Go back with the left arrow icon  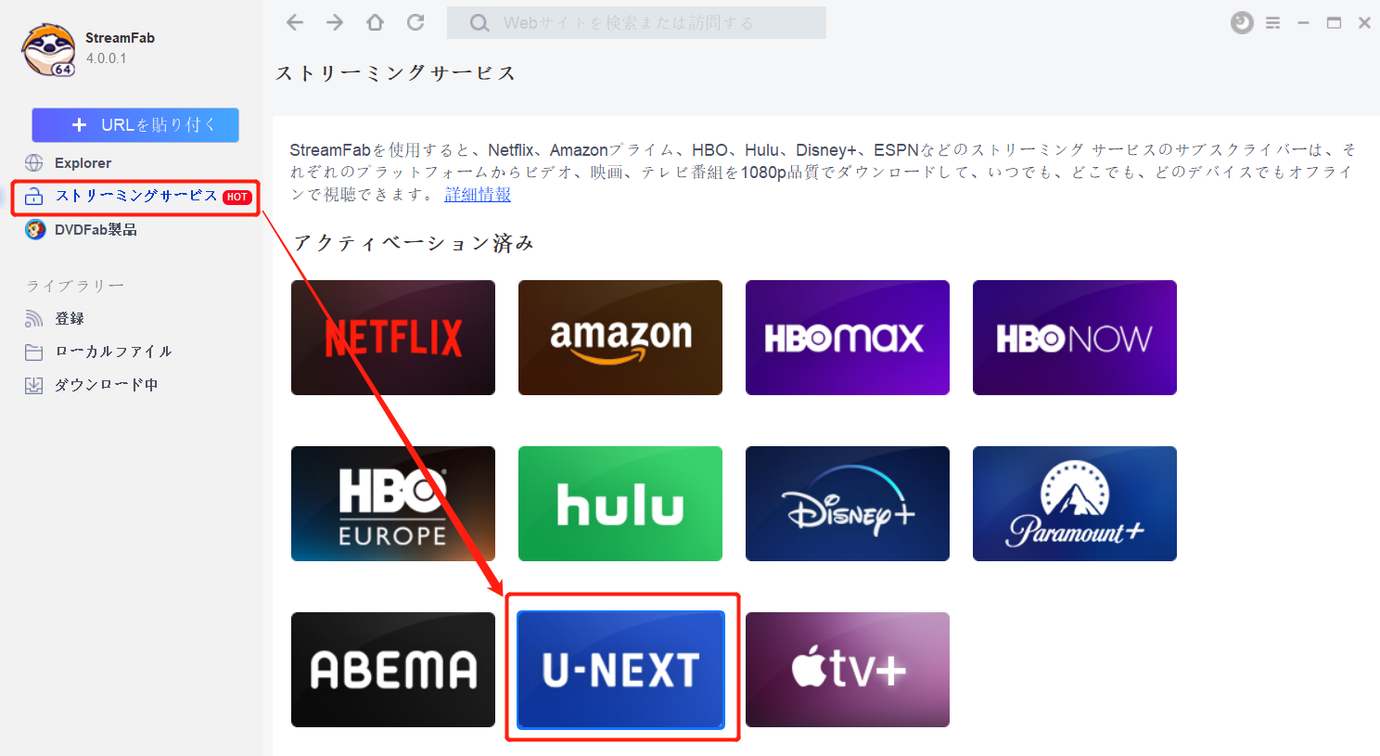pyautogui.click(x=295, y=22)
